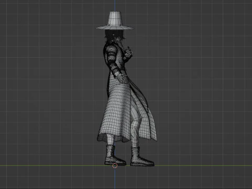The height and width of the screenshot is (189, 252).
Task: Click the 3D cursor at the origin
Action: coord(115,165)
